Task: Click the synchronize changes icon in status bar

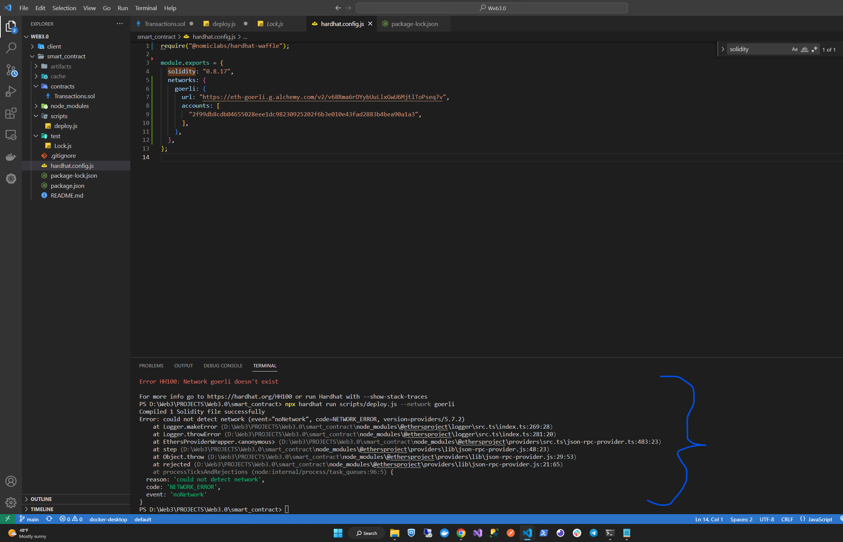Action: 49,519
